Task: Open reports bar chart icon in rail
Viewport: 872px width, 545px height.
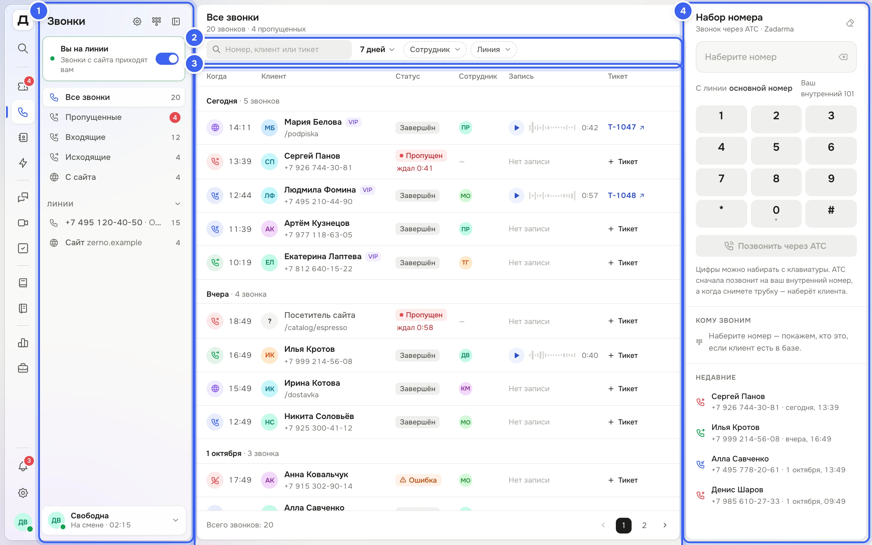Action: (23, 343)
